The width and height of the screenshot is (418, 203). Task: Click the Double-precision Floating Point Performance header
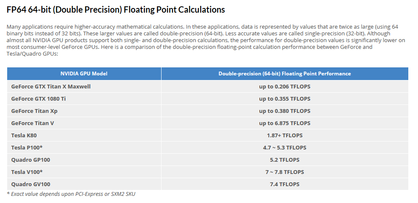[x=284, y=74]
